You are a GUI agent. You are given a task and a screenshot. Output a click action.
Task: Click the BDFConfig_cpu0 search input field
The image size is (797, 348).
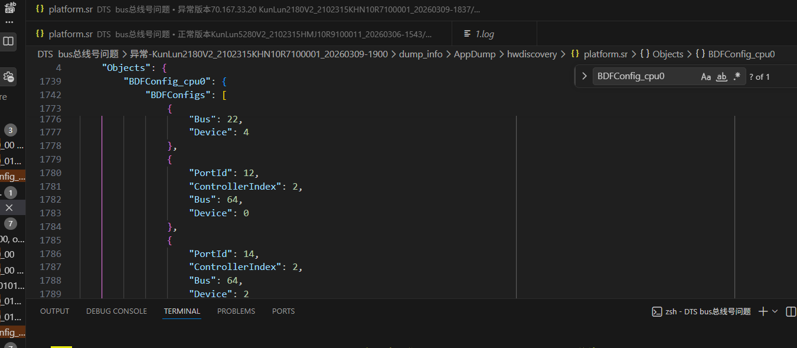644,76
